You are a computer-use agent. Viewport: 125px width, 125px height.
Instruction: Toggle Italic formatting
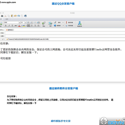pos(9,26)
